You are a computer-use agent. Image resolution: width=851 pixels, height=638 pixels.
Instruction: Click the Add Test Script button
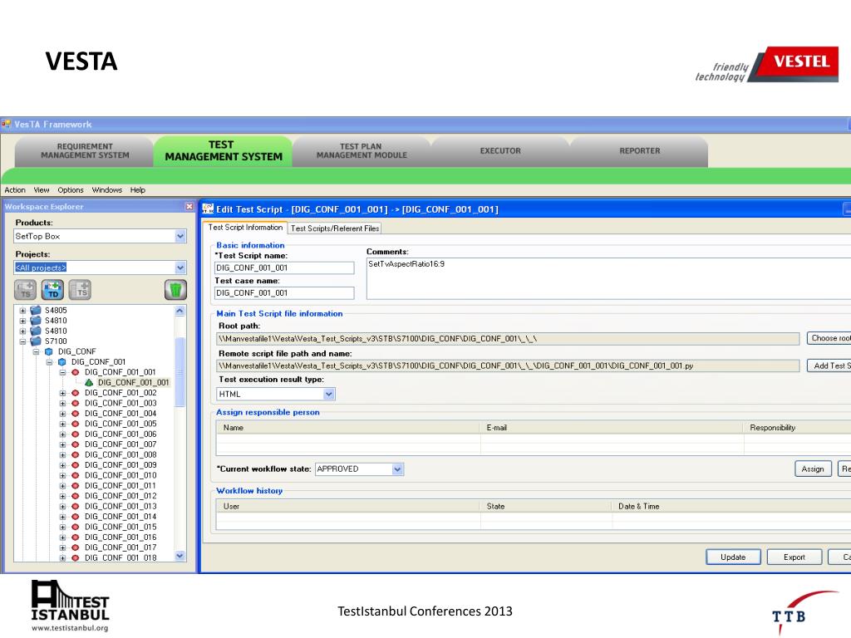click(x=829, y=366)
